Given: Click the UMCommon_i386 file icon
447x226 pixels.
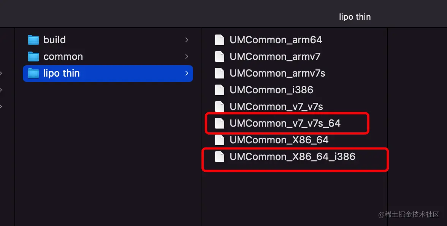Looking at the screenshot, I should [220, 90].
